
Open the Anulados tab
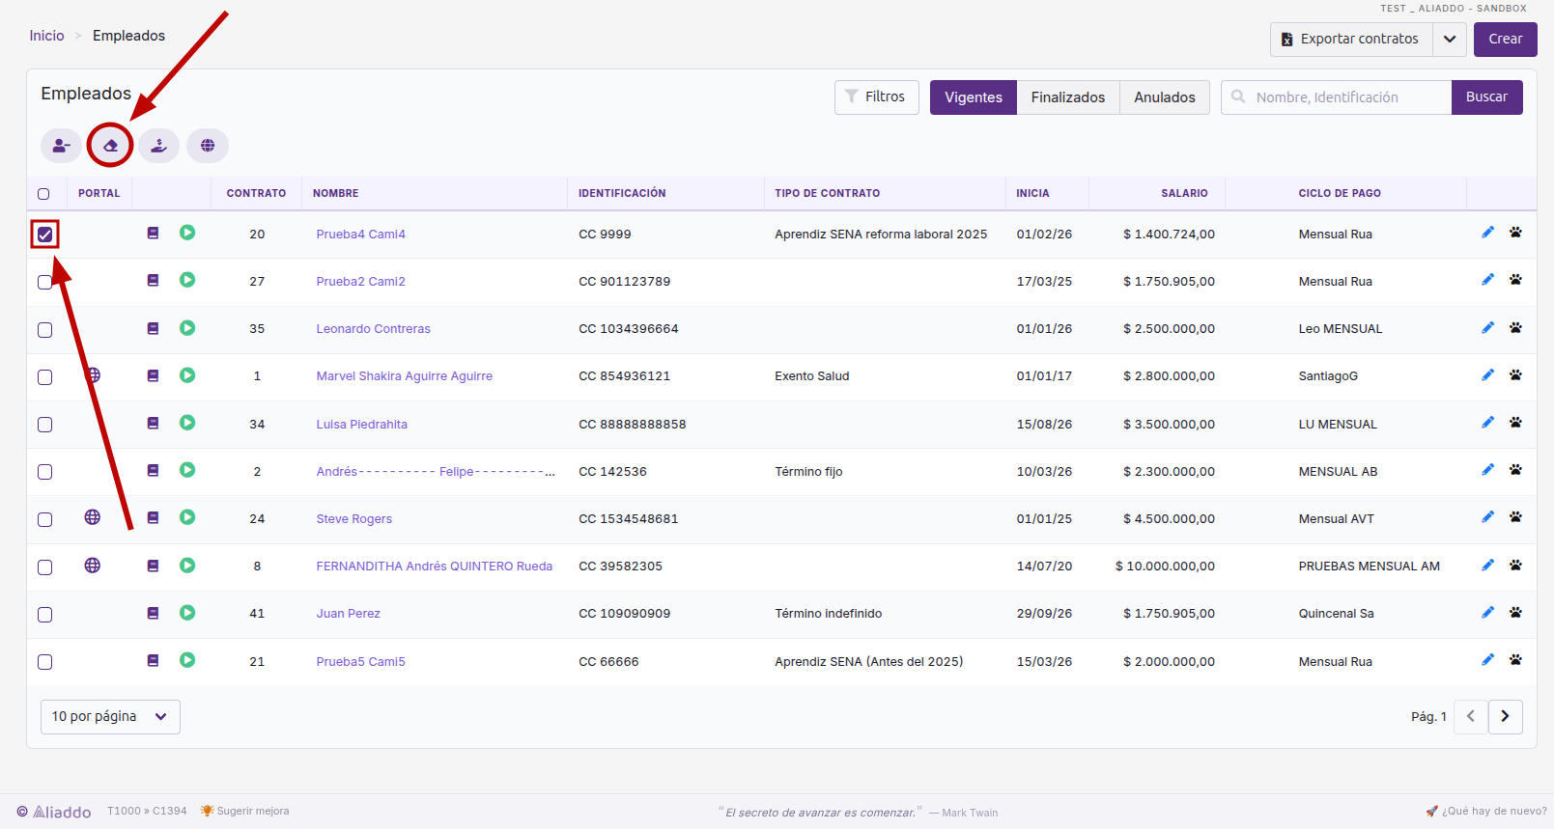click(1164, 97)
